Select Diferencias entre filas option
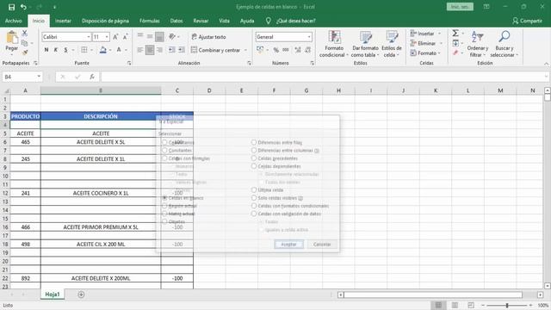Image resolution: width=551 pixels, height=310 pixels. tap(276, 142)
